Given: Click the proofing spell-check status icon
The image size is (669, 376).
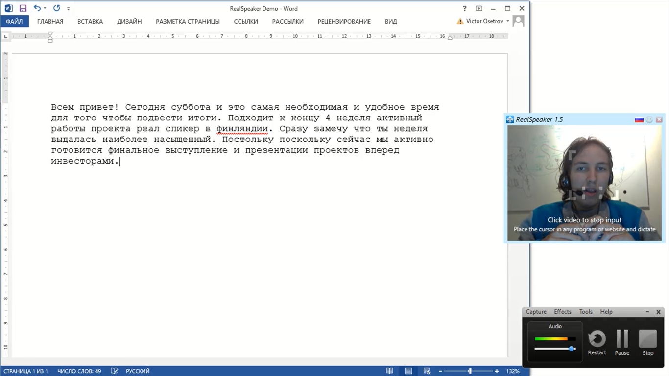Looking at the screenshot, I should (x=114, y=371).
